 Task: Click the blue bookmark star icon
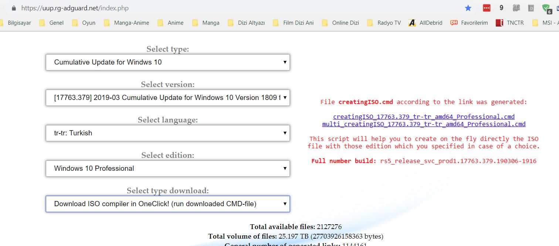tap(468, 8)
